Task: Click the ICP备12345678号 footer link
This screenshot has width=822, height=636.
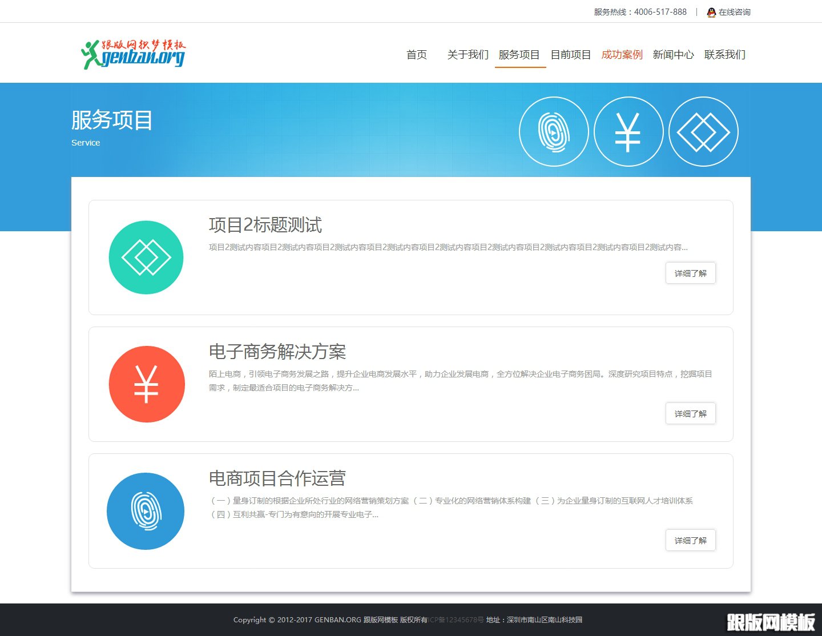Action: tap(455, 619)
